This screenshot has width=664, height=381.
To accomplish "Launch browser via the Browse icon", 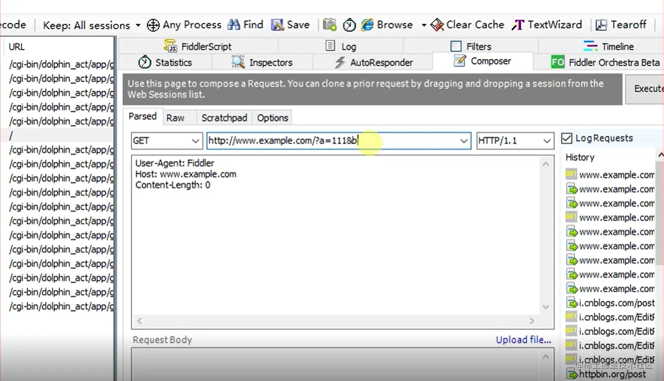I will (367, 25).
